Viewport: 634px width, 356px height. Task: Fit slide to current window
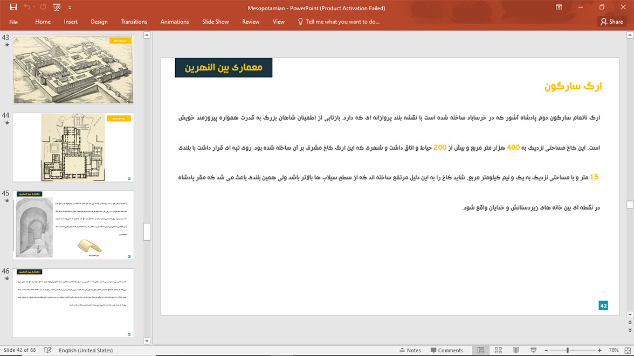tap(628, 350)
